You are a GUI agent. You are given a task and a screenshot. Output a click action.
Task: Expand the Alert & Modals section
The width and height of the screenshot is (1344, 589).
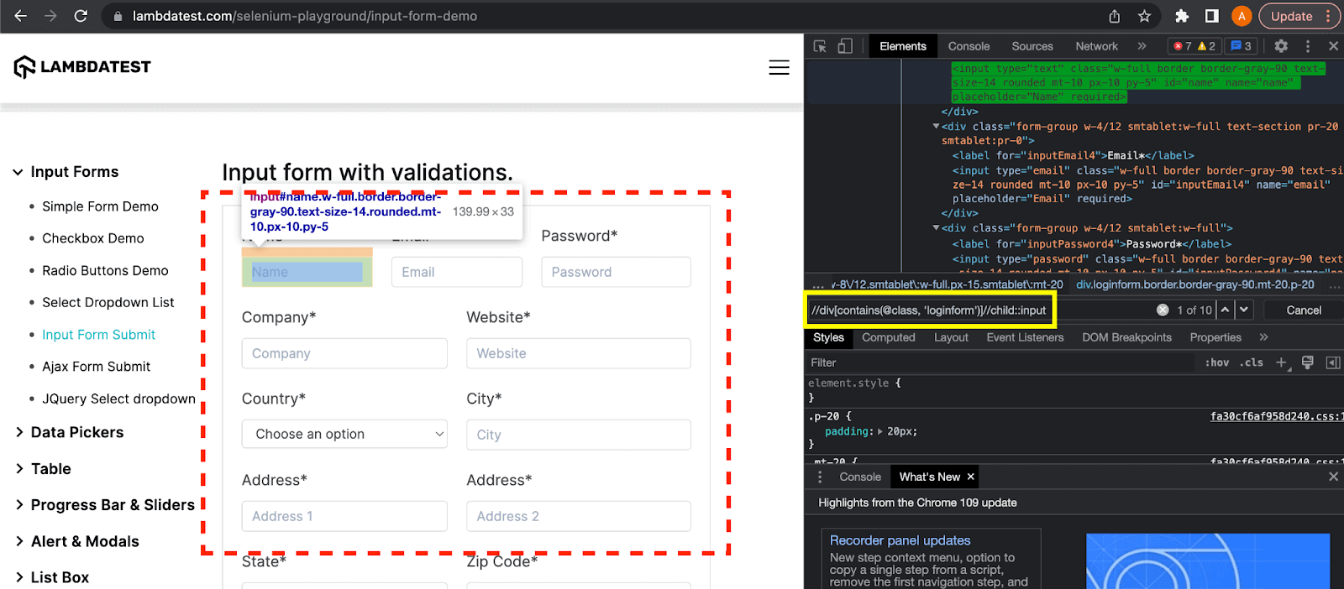pyautogui.click(x=76, y=541)
